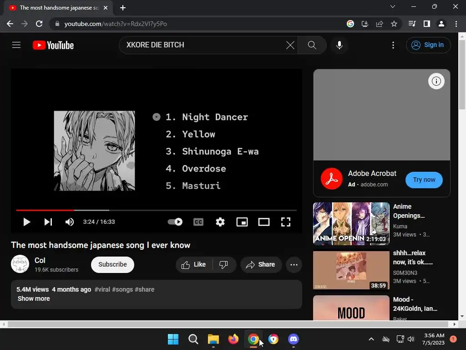Mute the video volume
Screen dimensions: 466x350
point(70,222)
